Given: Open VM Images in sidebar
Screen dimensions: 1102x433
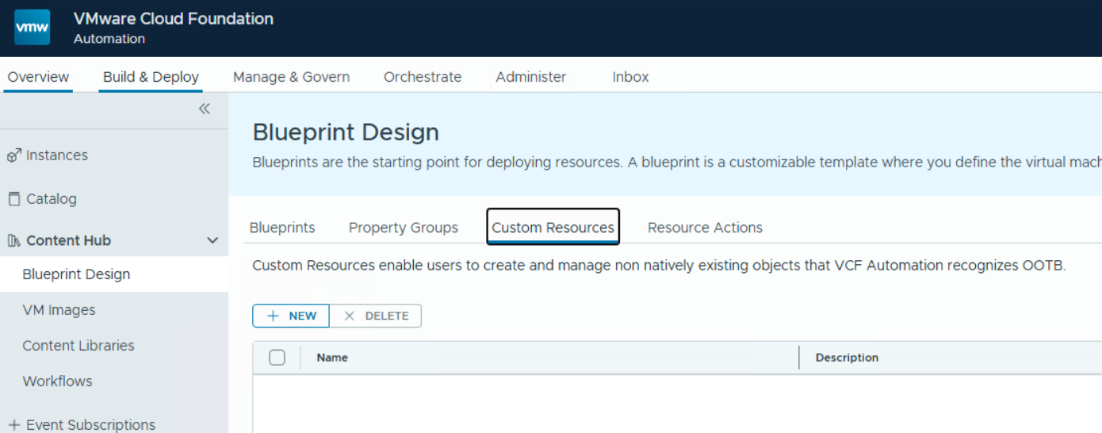Looking at the screenshot, I should click(59, 310).
